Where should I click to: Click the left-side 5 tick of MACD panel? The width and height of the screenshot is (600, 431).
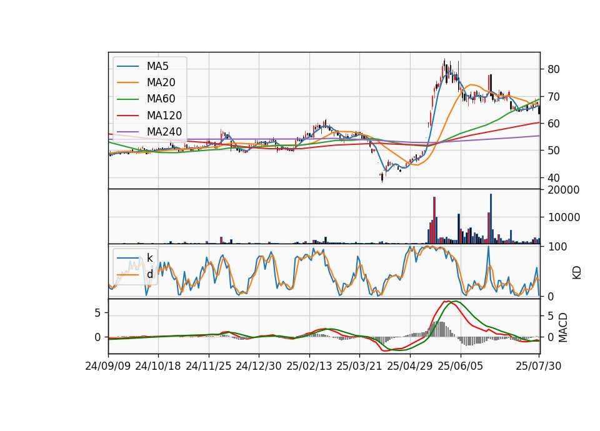coord(97,313)
